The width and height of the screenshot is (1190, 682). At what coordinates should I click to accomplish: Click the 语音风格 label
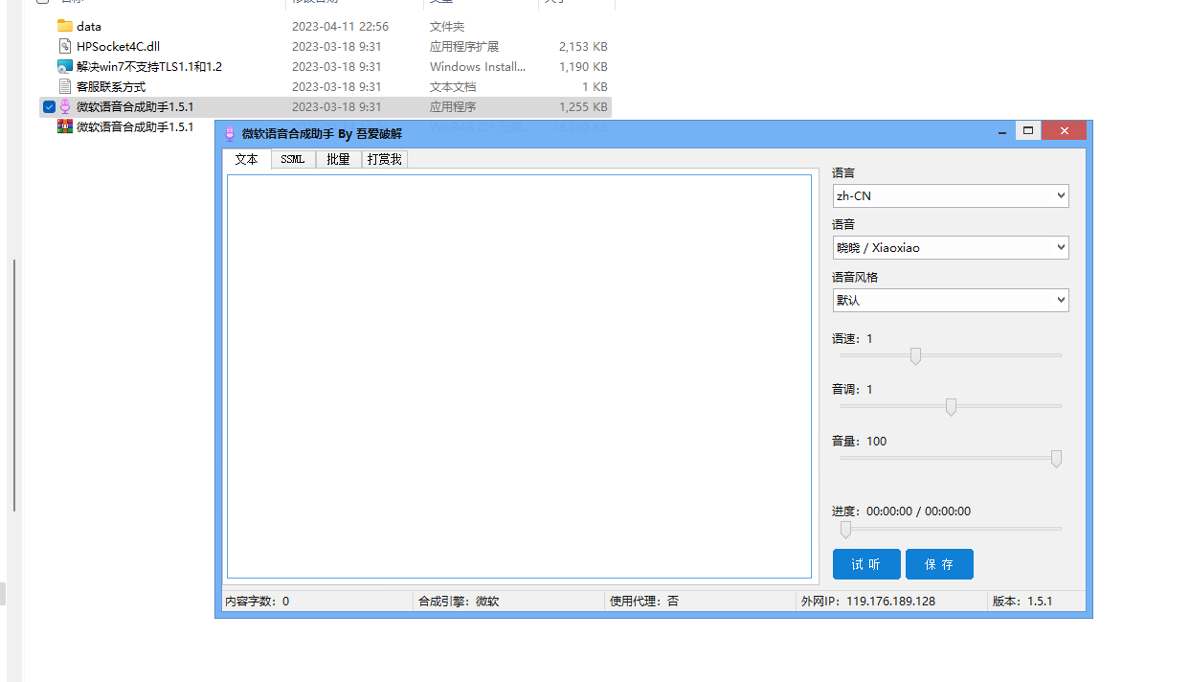[855, 277]
